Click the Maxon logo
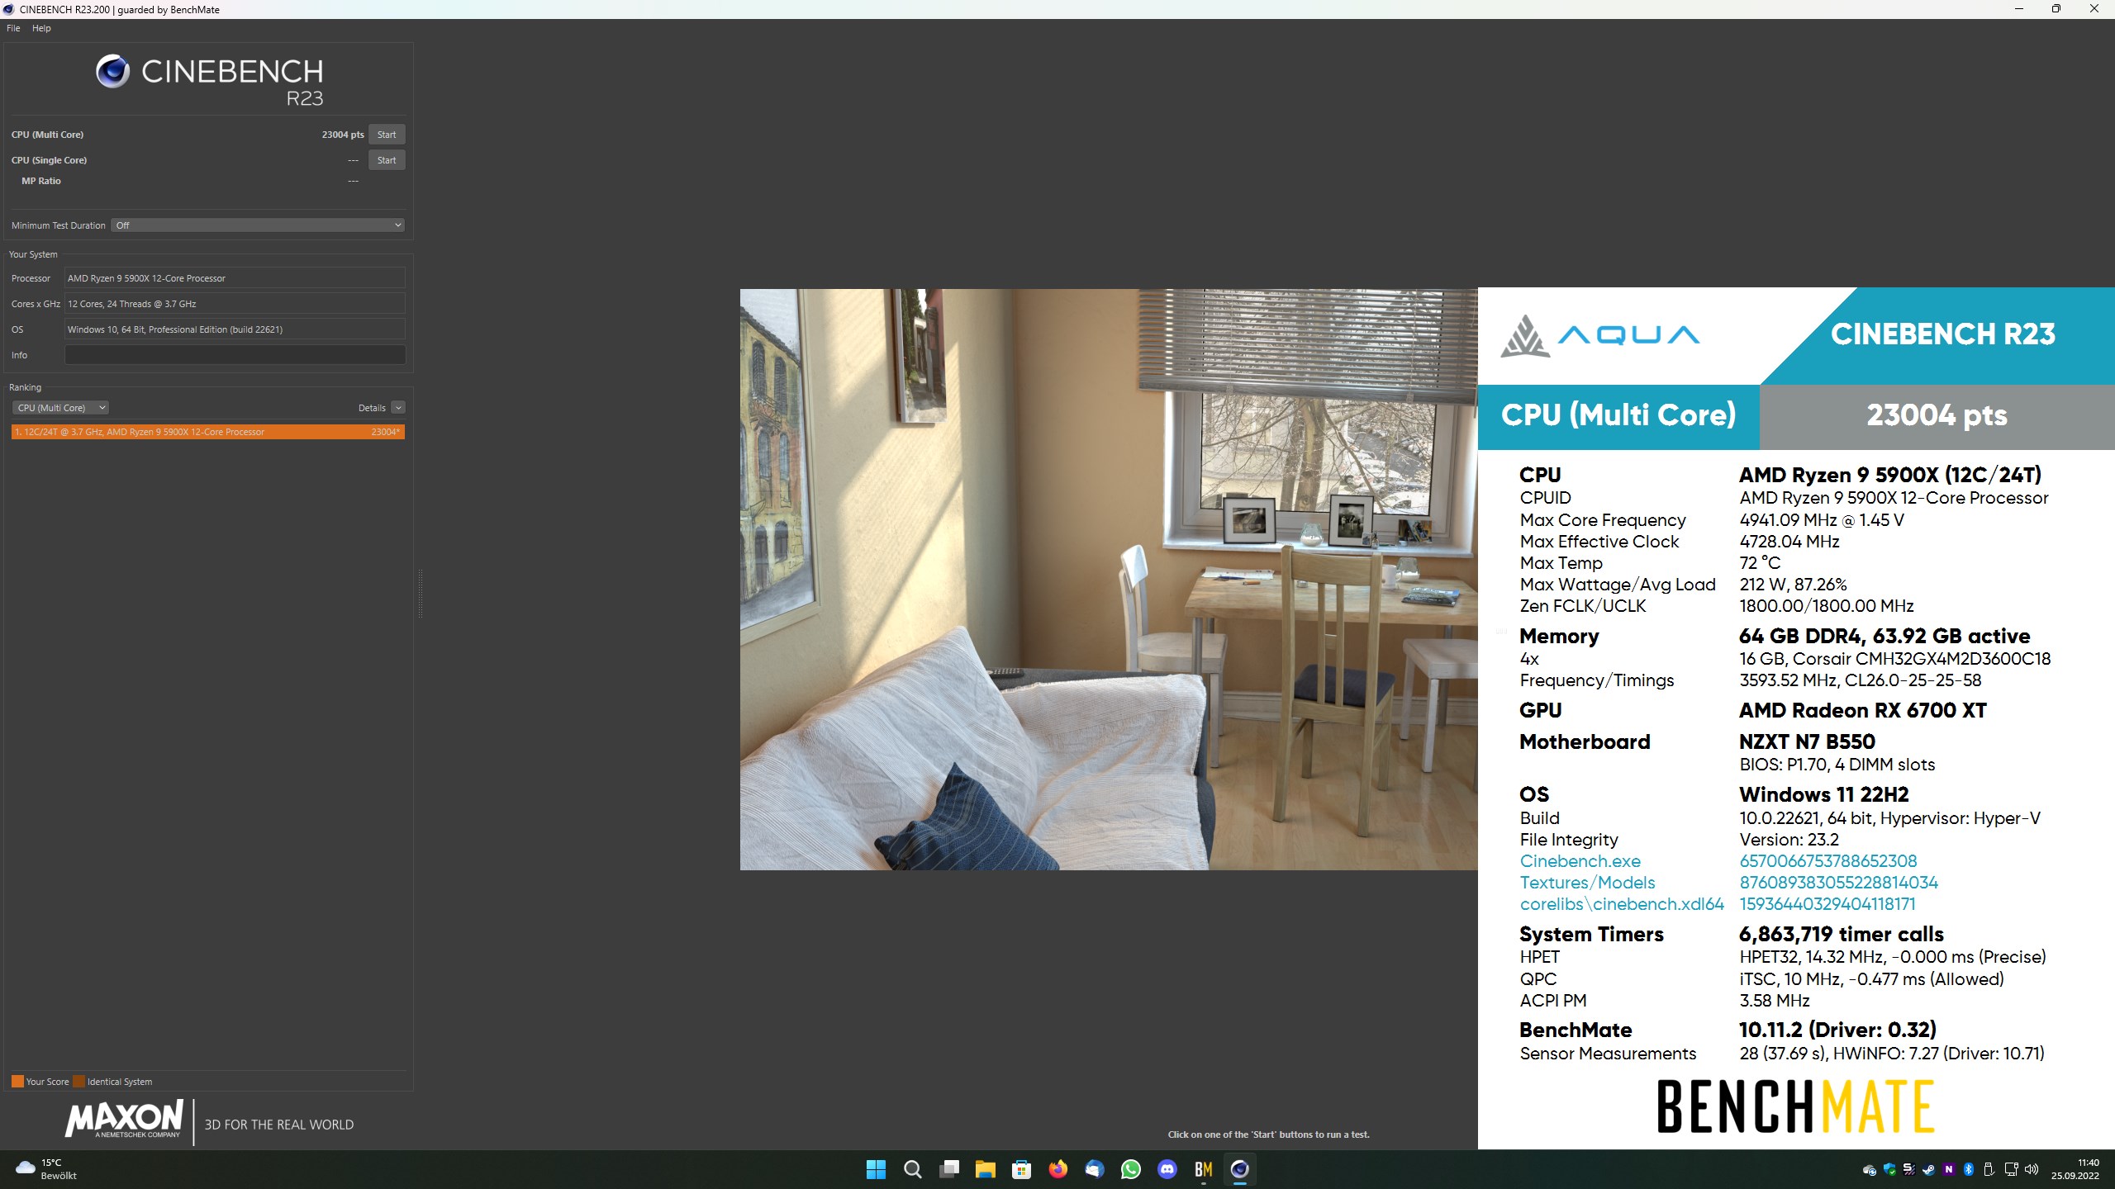The image size is (2115, 1189). 124,1120
